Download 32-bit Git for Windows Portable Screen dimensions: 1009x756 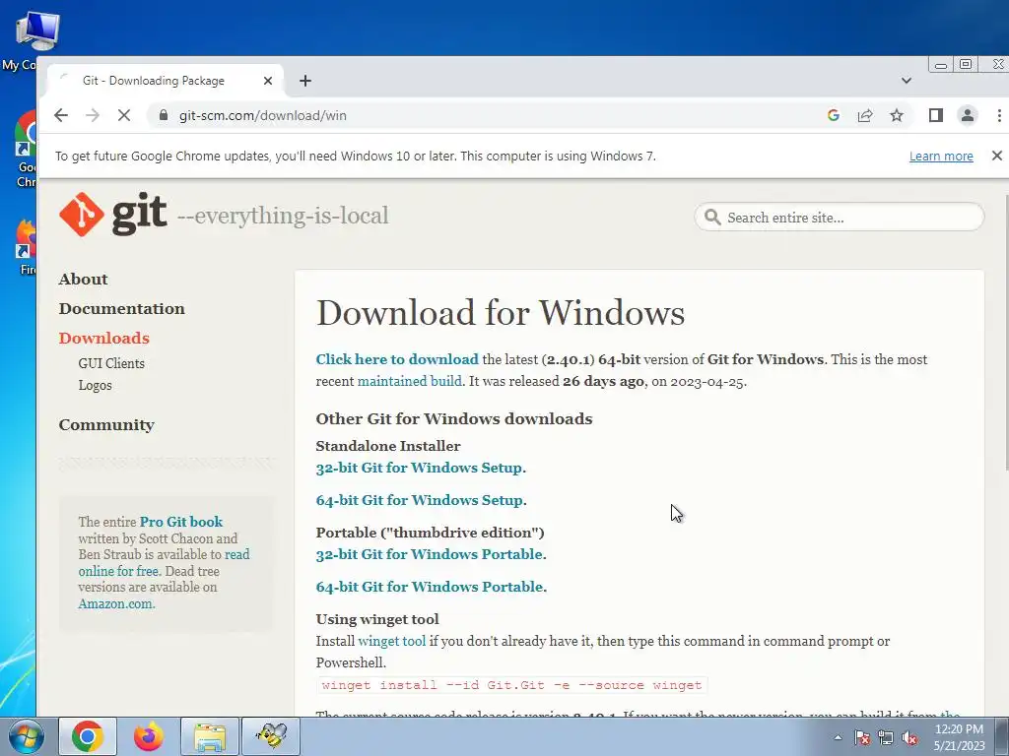click(430, 554)
